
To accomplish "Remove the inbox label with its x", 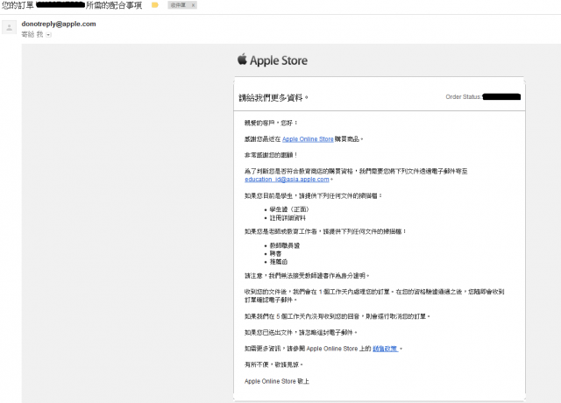I will (193, 5).
